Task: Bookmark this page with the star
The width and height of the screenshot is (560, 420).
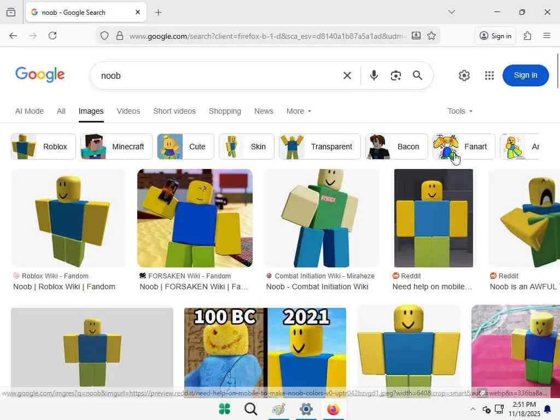Action: 431,36
